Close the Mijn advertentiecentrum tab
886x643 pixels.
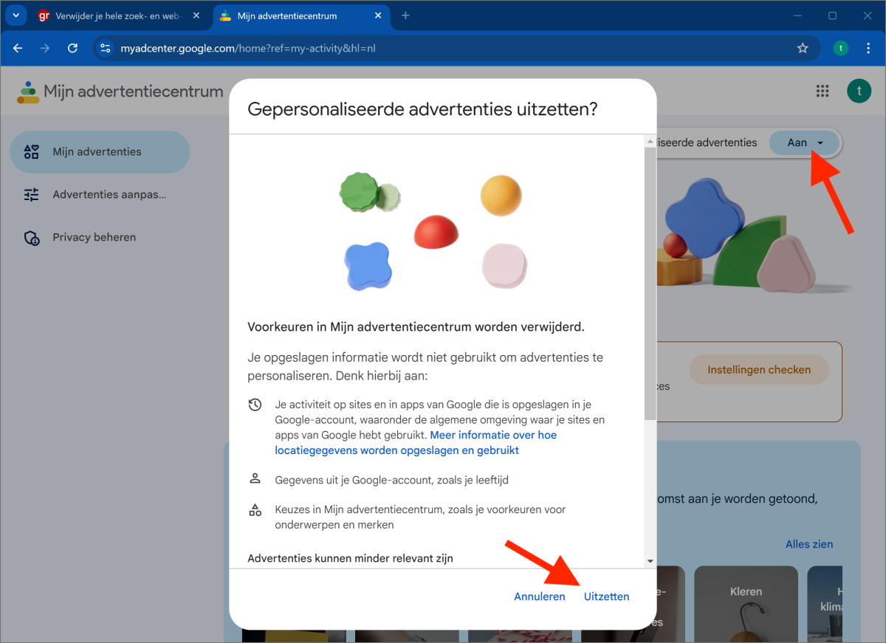pos(378,16)
